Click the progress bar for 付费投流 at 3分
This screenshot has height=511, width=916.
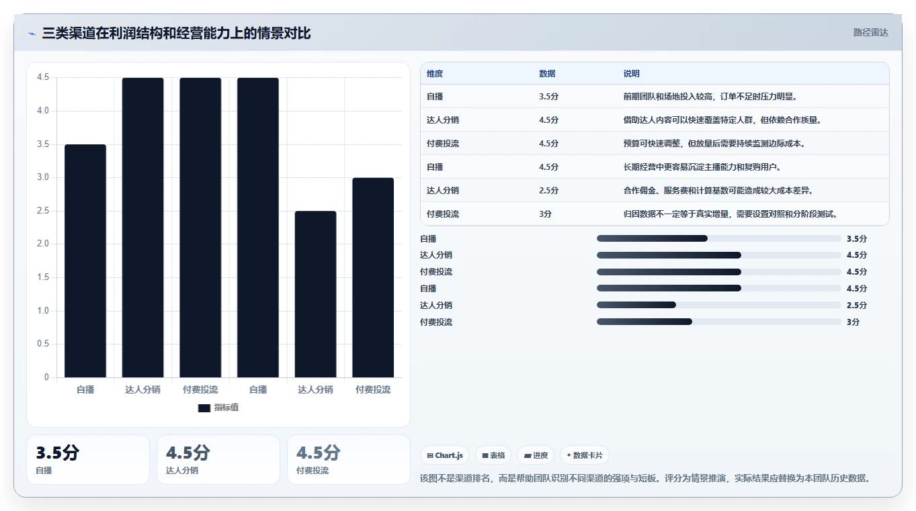(719, 322)
